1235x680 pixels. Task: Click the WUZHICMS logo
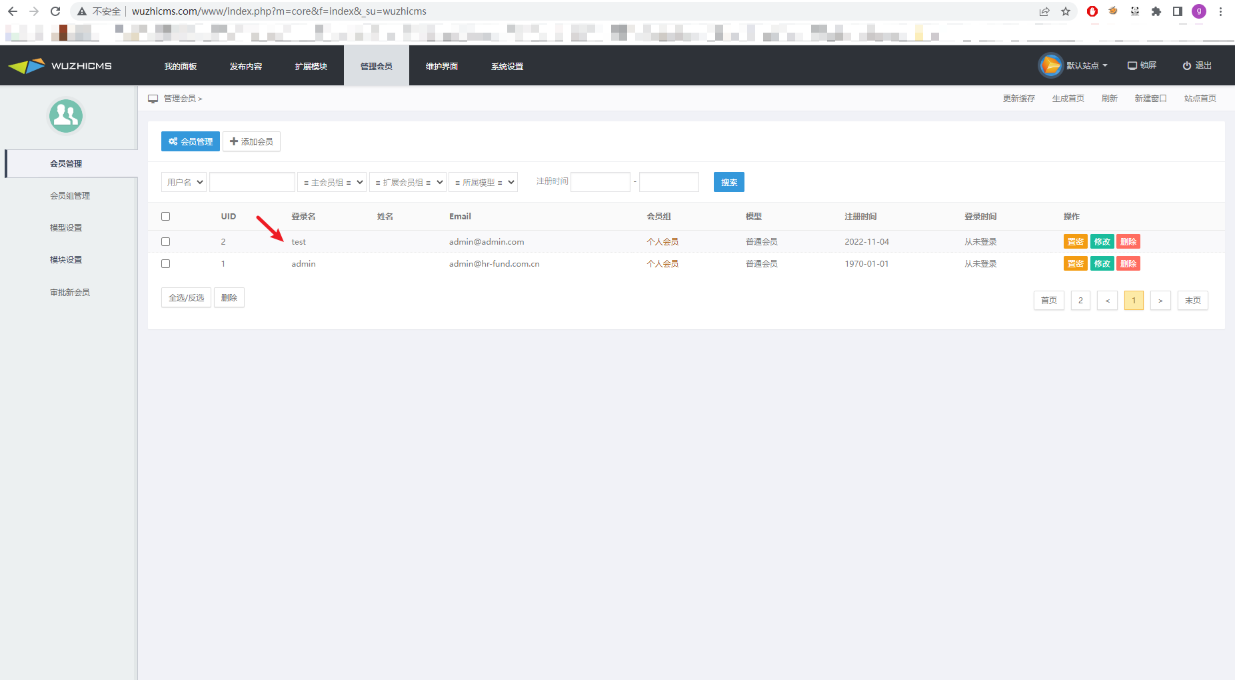[60, 66]
